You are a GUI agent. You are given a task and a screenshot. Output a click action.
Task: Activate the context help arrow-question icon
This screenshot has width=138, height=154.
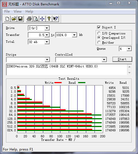click(56, 19)
